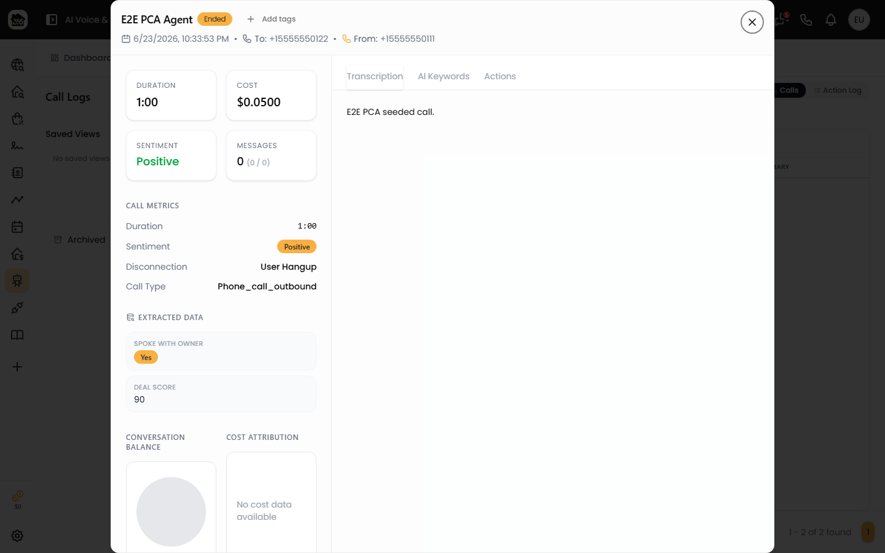Switch to the AI Keywords tab
Image resolution: width=885 pixels, height=553 pixels.
[x=444, y=76]
